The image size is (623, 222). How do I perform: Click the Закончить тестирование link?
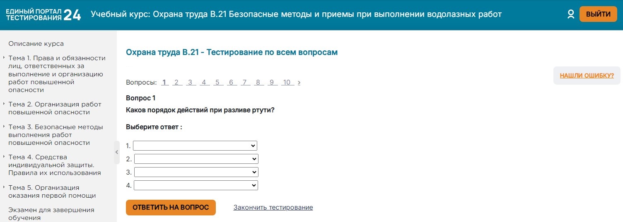273,208
